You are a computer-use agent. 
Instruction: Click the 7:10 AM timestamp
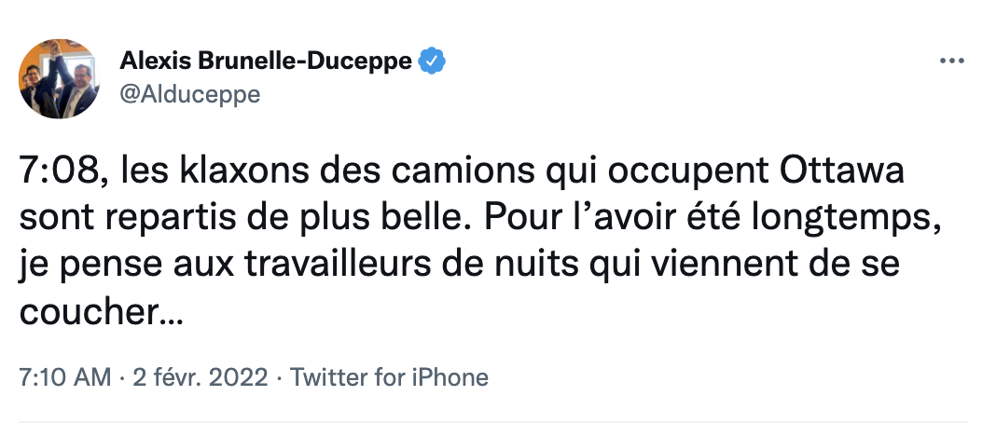pos(63,377)
